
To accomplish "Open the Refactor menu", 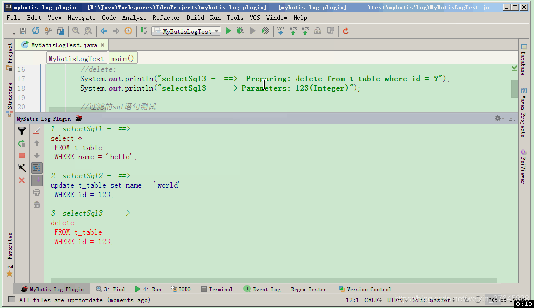I will [166, 18].
